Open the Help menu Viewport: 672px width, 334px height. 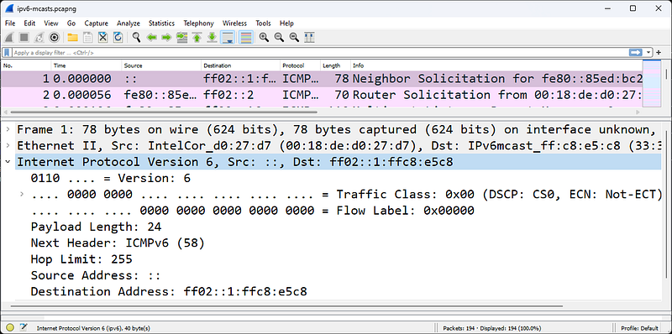pos(286,23)
